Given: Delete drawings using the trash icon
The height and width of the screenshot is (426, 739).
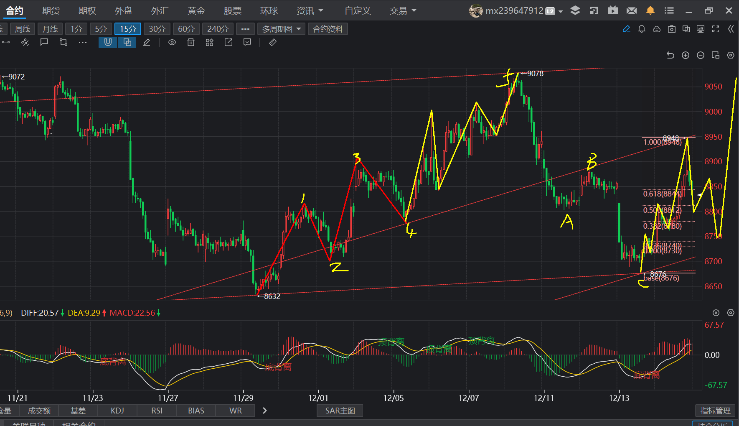Looking at the screenshot, I should point(191,42).
